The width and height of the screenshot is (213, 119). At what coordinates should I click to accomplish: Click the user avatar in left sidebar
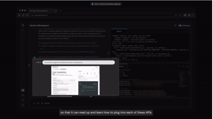[x=23, y=90]
